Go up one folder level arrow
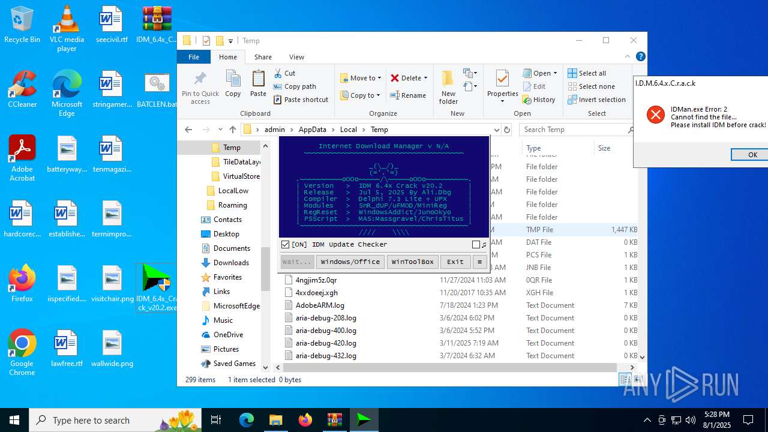Viewport: 768px width, 432px height. point(233,130)
